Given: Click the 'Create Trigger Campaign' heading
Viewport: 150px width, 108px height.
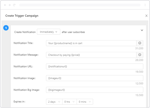Looking at the screenshot, I should [22, 16].
